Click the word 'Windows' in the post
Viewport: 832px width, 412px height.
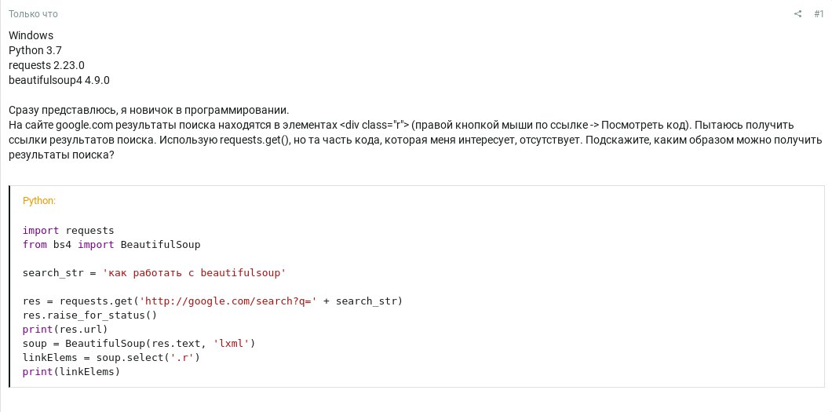click(31, 35)
